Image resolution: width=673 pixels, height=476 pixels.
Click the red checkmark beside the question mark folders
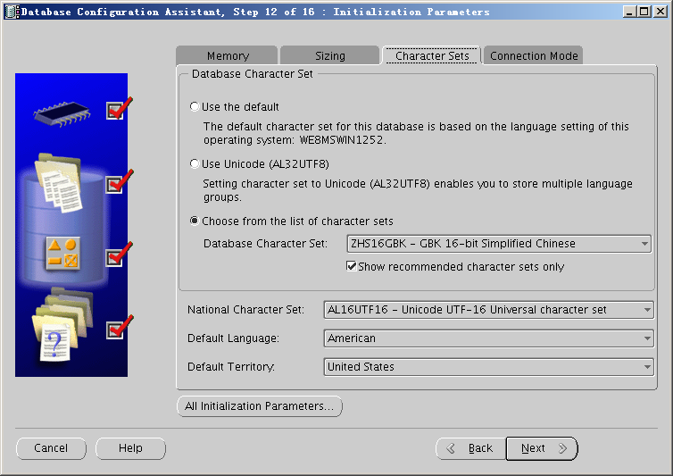pos(118,329)
